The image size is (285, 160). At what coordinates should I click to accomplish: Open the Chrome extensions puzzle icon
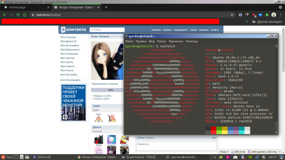[x=267, y=15]
